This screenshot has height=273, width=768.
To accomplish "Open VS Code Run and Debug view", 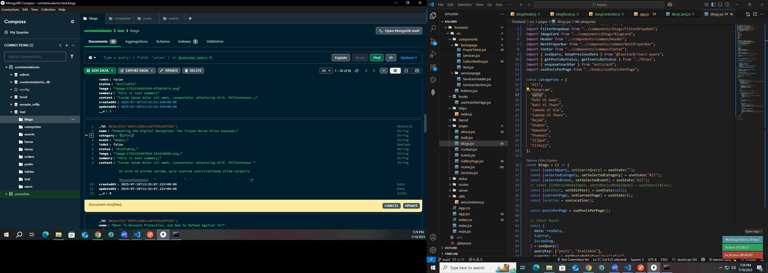I will pos(433,54).
